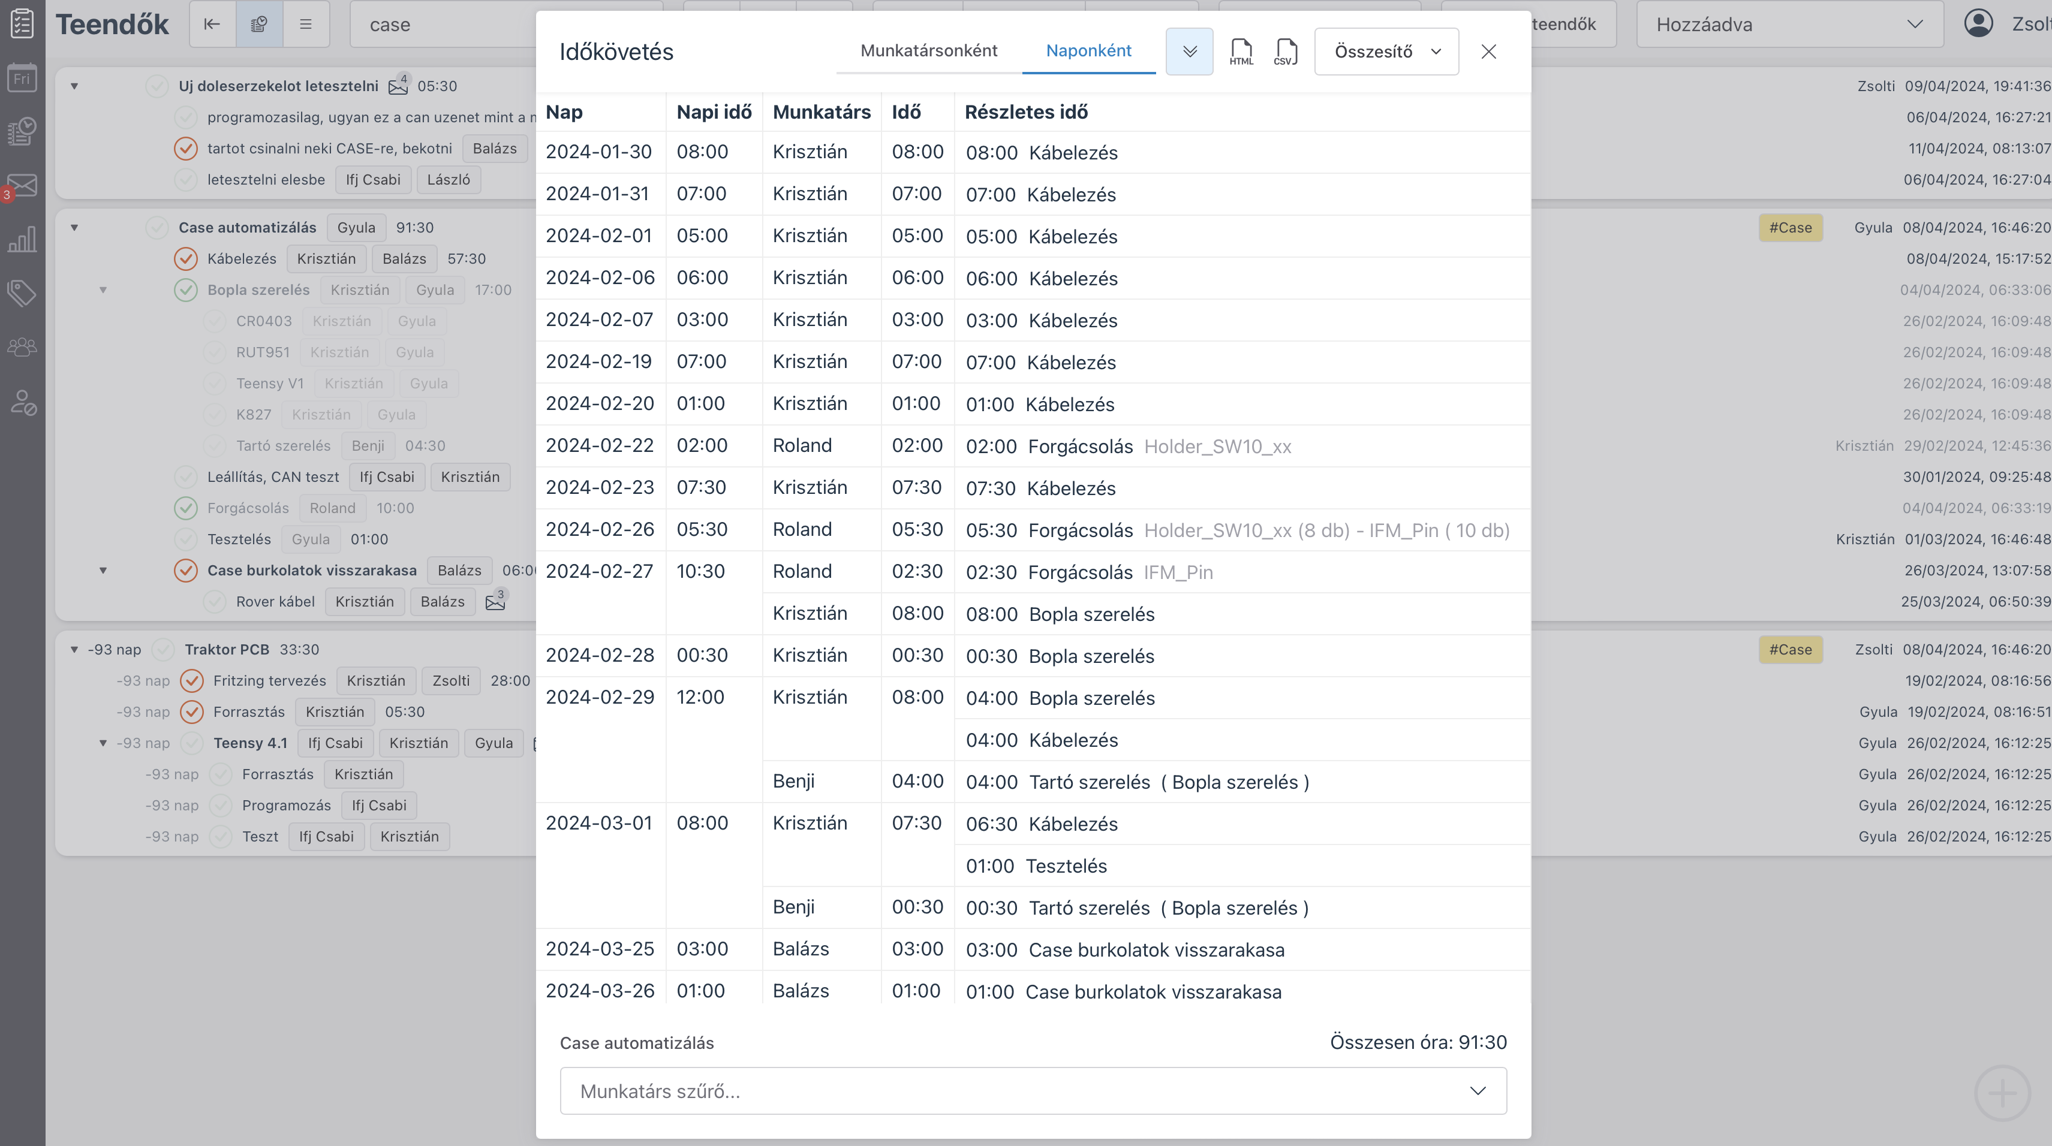This screenshot has width=2052, height=1146.
Task: Open the calendar icon in sidebar
Action: 22,77
